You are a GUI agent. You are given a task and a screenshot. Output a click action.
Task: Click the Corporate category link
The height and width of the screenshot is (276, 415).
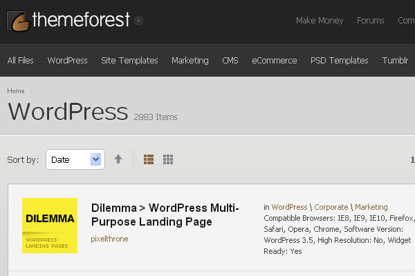coord(331,207)
